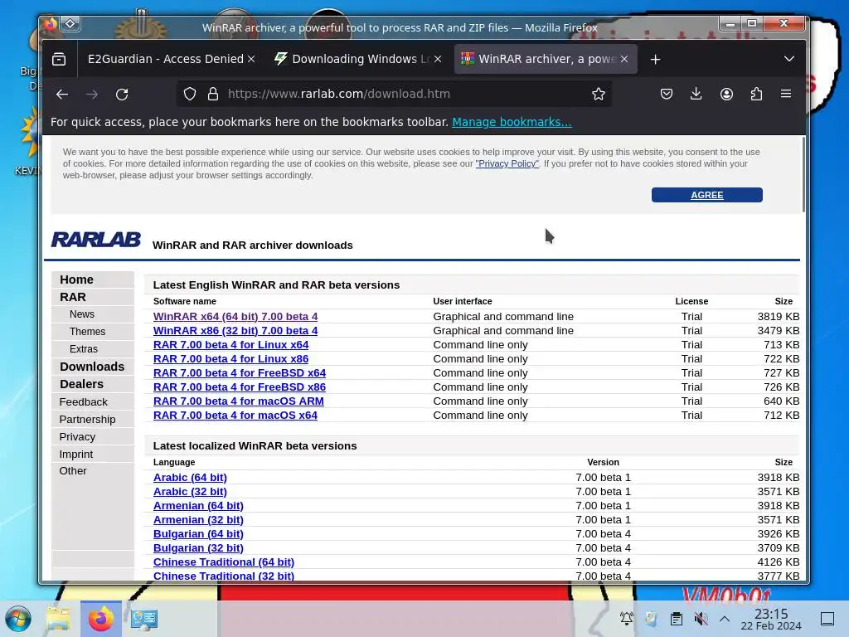The width and height of the screenshot is (849, 637).
Task: Download RAR for FreeBSD x86
Action: point(240,387)
